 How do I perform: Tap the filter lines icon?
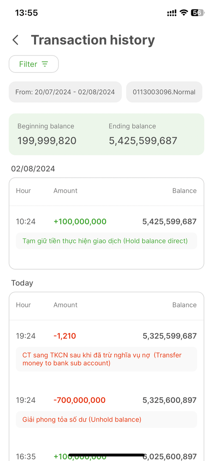click(x=45, y=64)
